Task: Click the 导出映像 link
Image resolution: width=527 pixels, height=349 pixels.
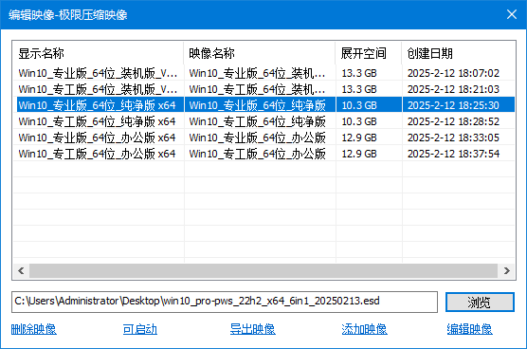Action: (253, 329)
